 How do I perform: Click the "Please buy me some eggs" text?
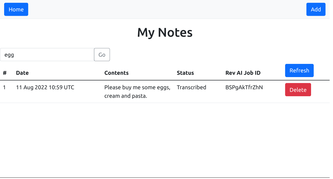click(x=137, y=87)
